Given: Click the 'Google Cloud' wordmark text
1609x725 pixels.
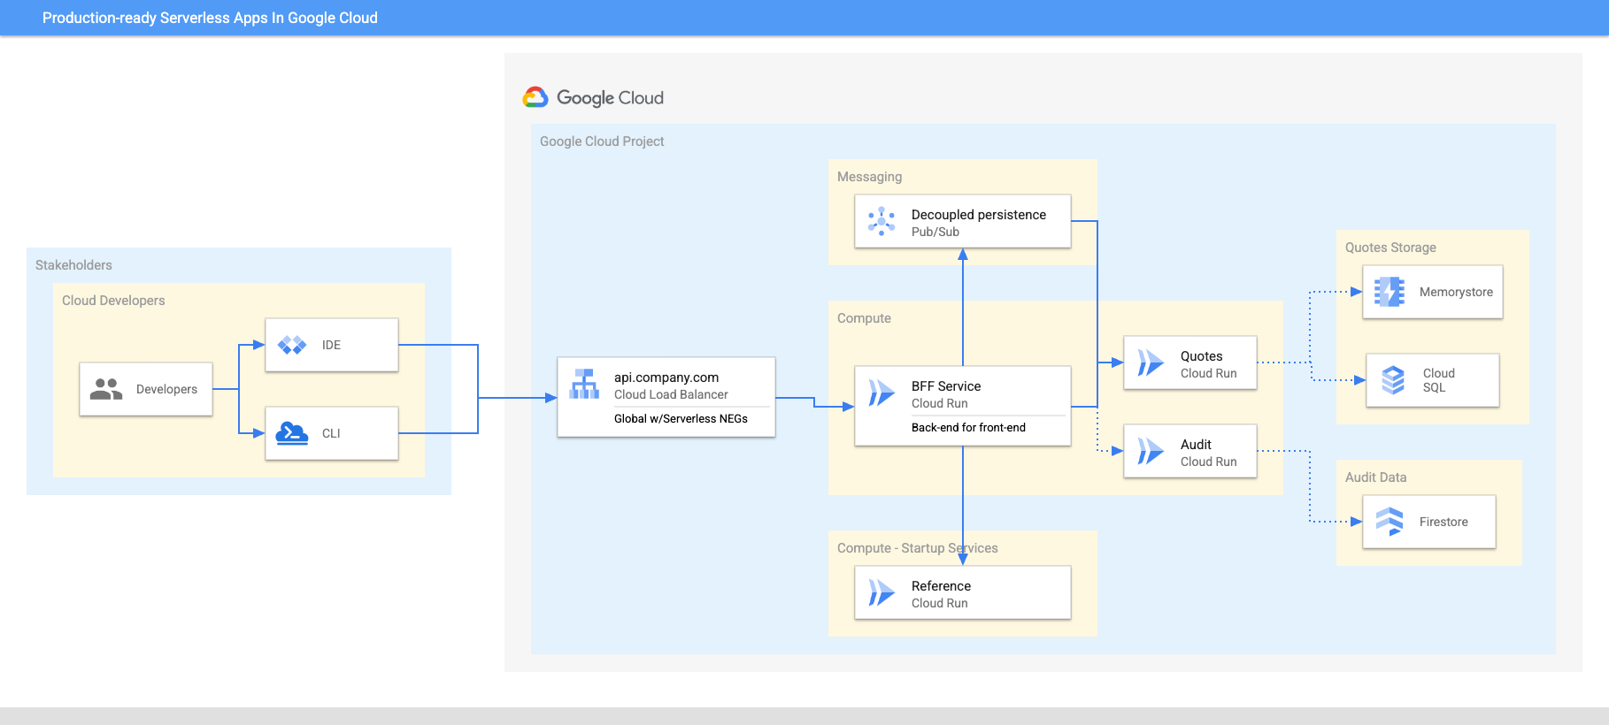Looking at the screenshot, I should click(610, 98).
